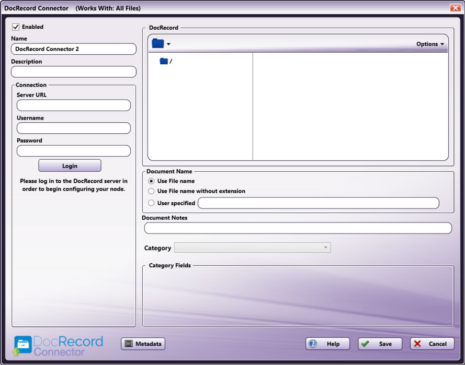Viewport: 465px width, 365px height.
Task: Open the Category dropdown
Action: point(252,248)
